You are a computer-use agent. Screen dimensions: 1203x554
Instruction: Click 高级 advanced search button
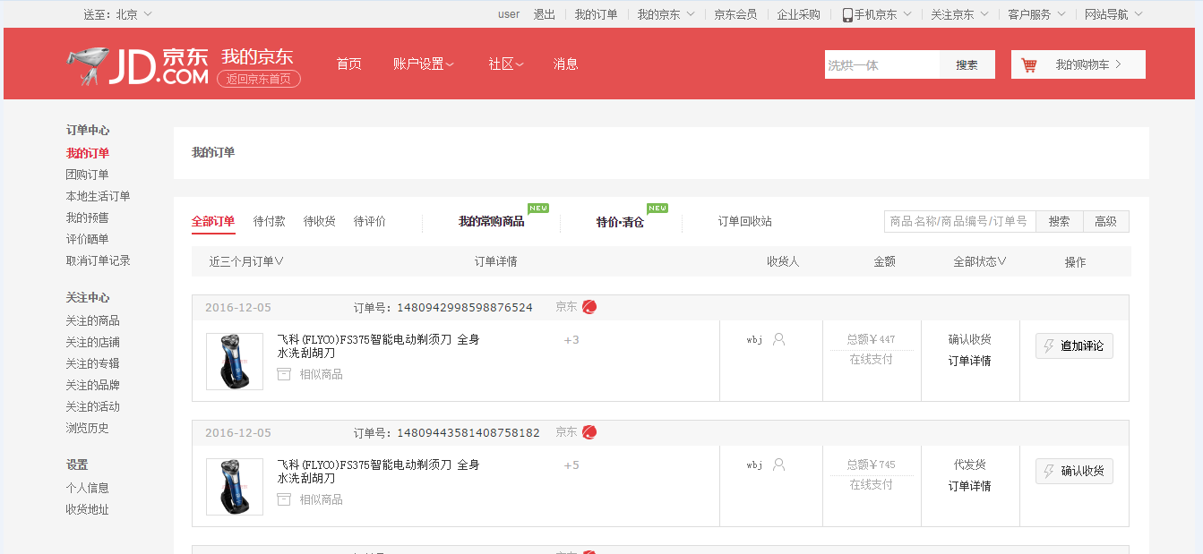(x=1106, y=221)
